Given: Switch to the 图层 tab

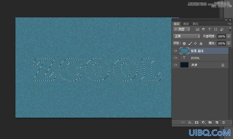Looking at the screenshot, I should tap(177, 24).
